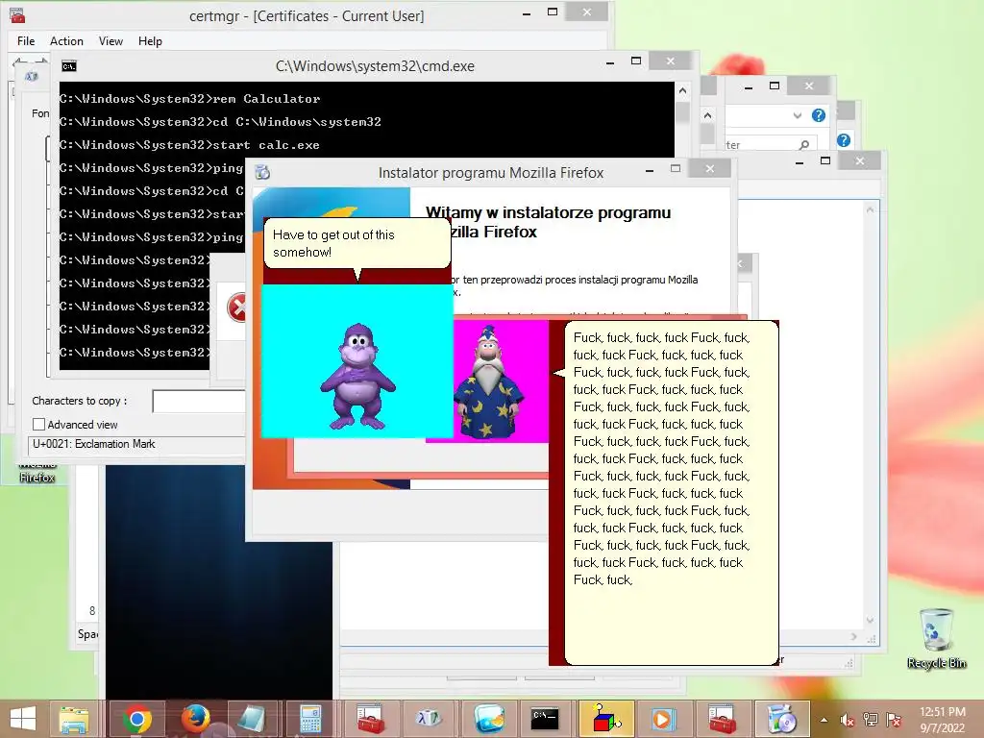Screen dimensions: 984x738
Task: Open the Windows Start button
Action: [23, 719]
